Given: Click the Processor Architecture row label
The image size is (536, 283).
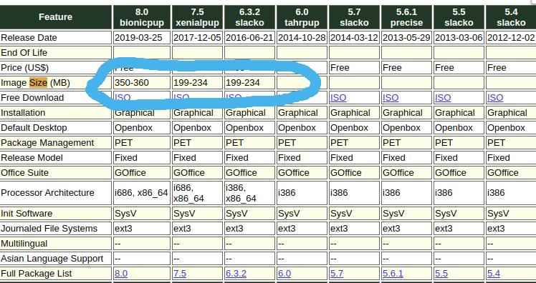Looking at the screenshot, I should pyautogui.click(x=47, y=193).
